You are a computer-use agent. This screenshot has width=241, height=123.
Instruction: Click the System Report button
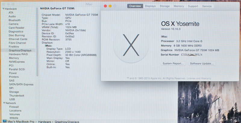coord(173,64)
